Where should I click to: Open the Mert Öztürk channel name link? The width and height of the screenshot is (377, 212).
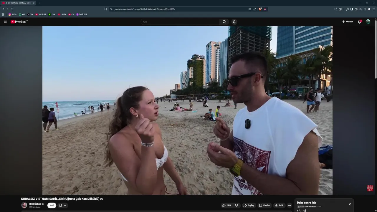coord(35,204)
